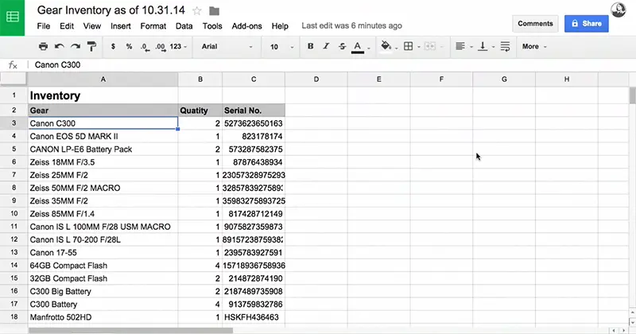This screenshot has width=636, height=334.
Task: Decrease decimal places
Action: (x=145, y=47)
